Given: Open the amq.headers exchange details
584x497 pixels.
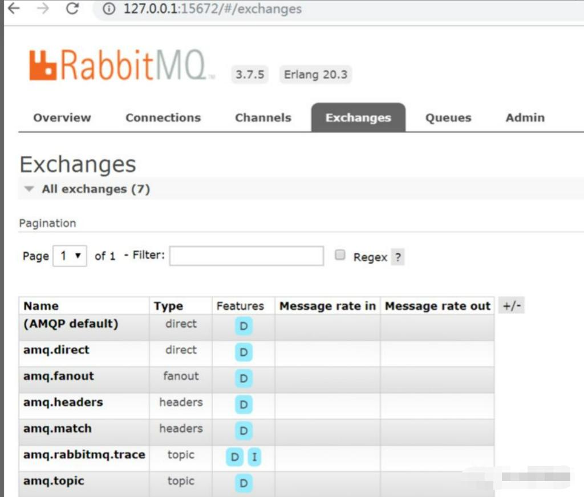Looking at the screenshot, I should point(63,402).
